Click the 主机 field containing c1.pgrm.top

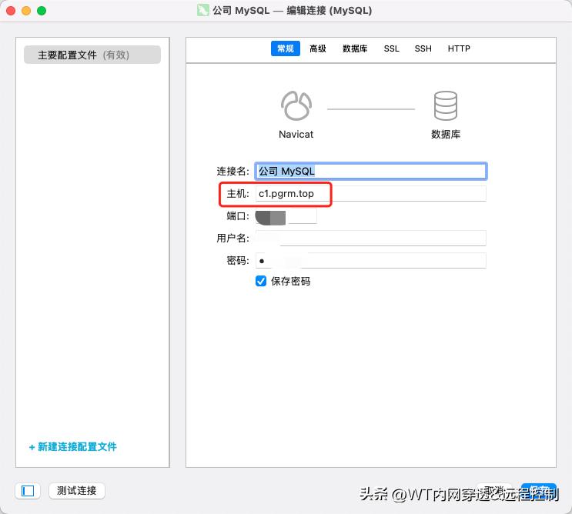pos(370,194)
